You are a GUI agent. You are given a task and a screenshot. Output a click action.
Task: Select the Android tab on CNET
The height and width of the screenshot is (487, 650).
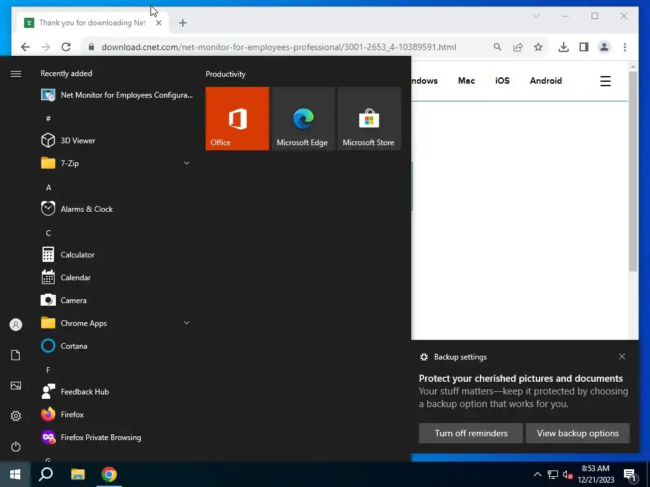545,81
